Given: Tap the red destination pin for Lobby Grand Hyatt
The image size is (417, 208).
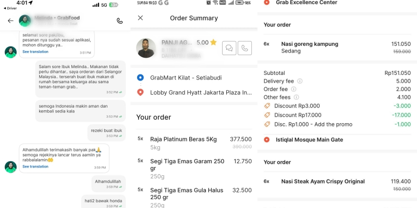Looking at the screenshot, I should pos(140,93).
